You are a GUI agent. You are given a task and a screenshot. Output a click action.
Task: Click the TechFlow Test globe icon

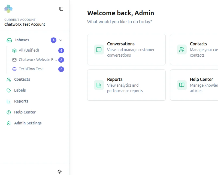14,69
